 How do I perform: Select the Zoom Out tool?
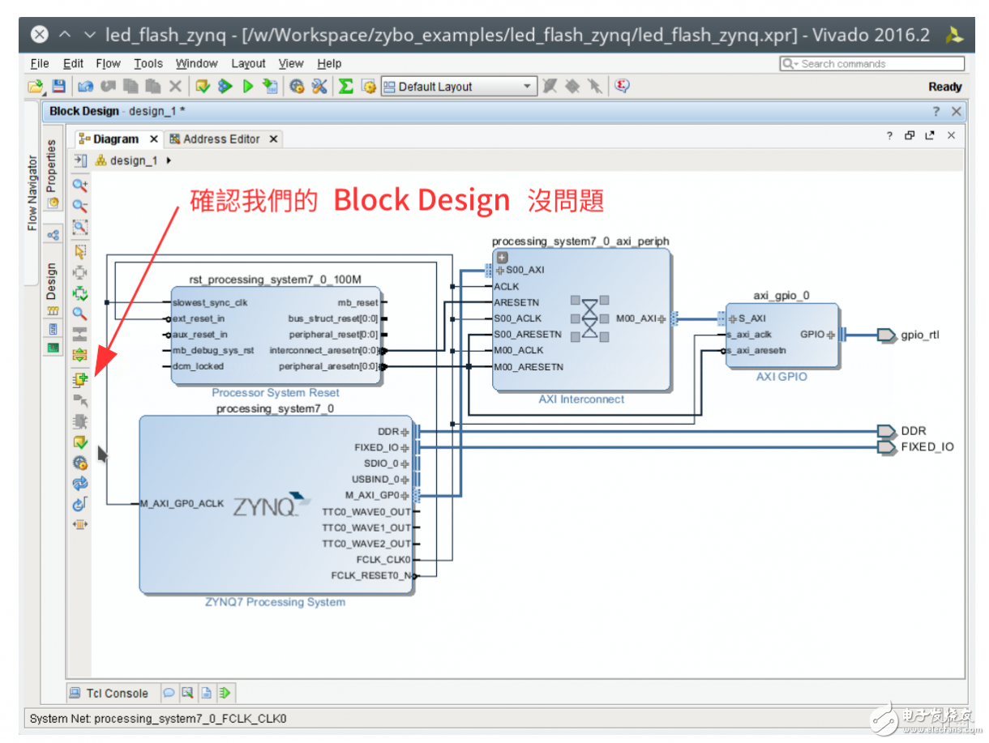click(79, 206)
